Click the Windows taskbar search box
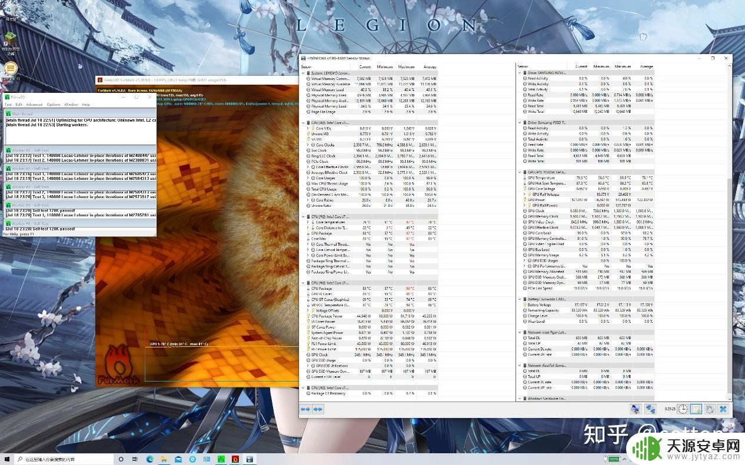 point(64,459)
